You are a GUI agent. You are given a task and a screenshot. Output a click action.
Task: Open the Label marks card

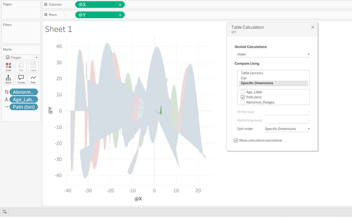click(x=33, y=67)
